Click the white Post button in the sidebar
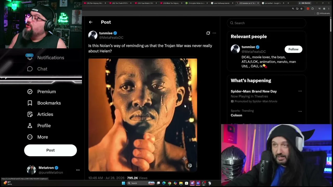This screenshot has height=187, width=333. click(x=50, y=150)
